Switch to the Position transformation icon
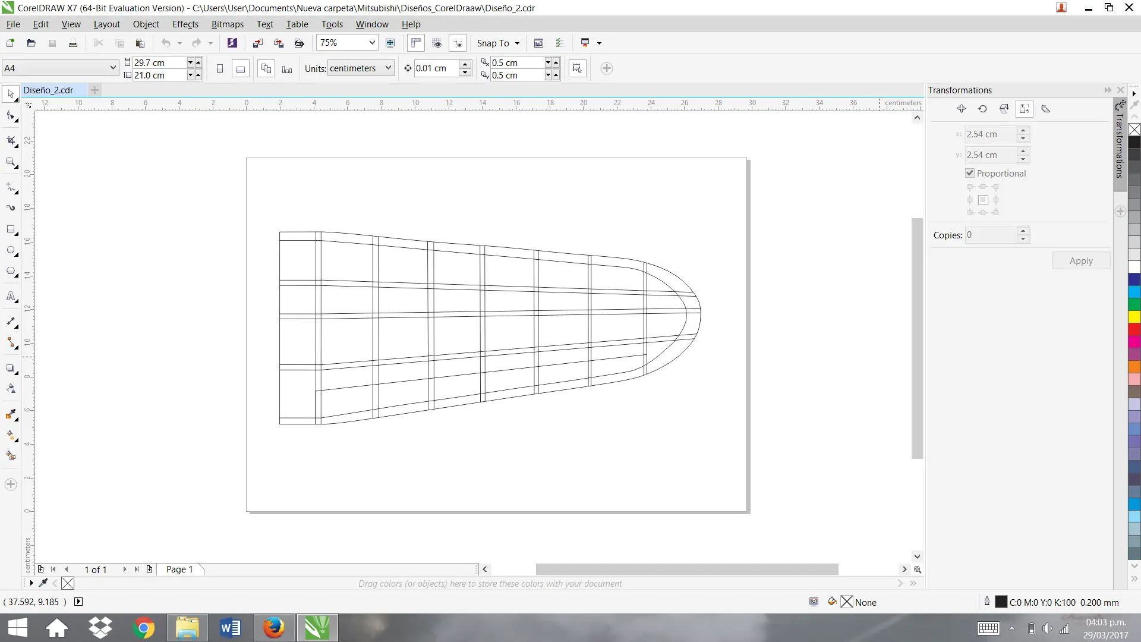1141x642 pixels. pos(962,109)
